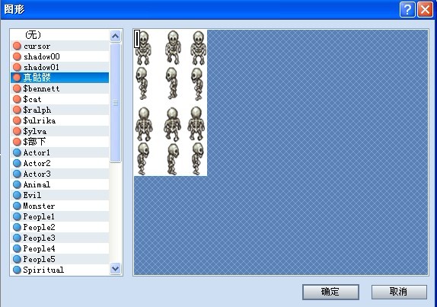437x307 pixels.
Task: Select the bottom-right side-facing skeleton sprite
Action: click(198, 158)
